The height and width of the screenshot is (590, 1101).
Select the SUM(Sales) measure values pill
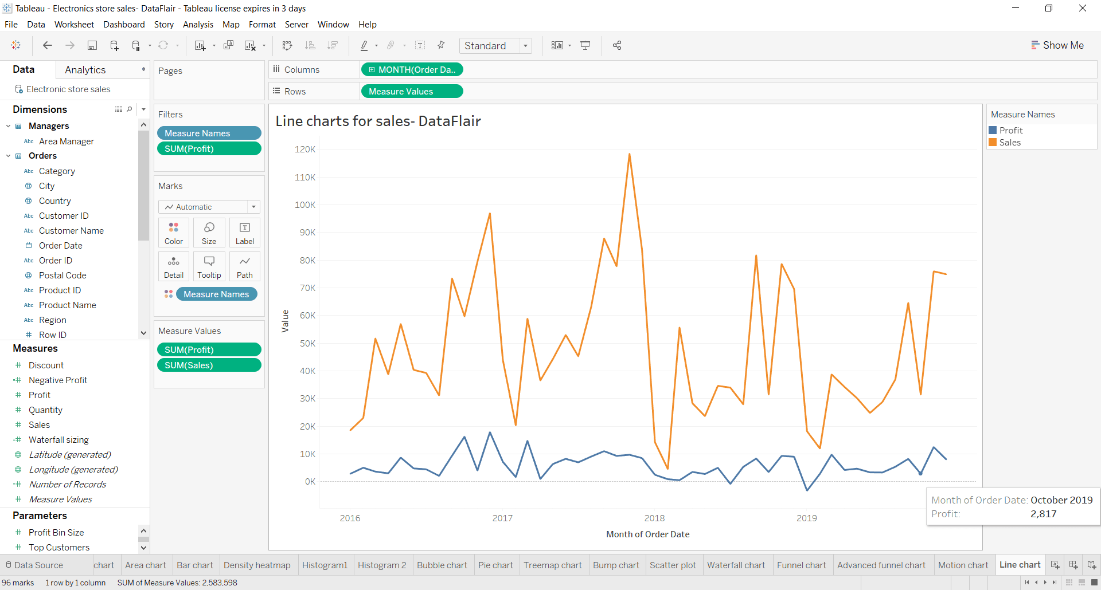pos(209,365)
